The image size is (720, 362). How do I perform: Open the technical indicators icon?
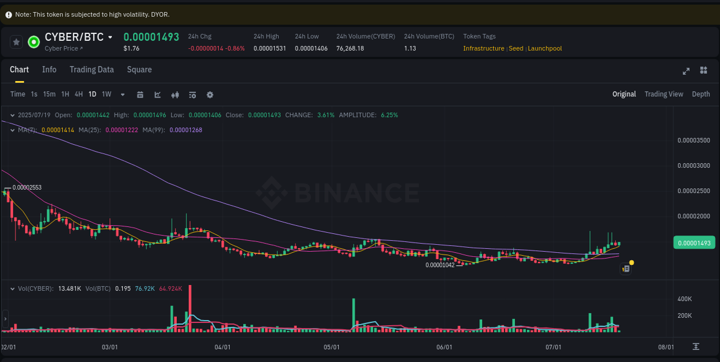point(192,94)
